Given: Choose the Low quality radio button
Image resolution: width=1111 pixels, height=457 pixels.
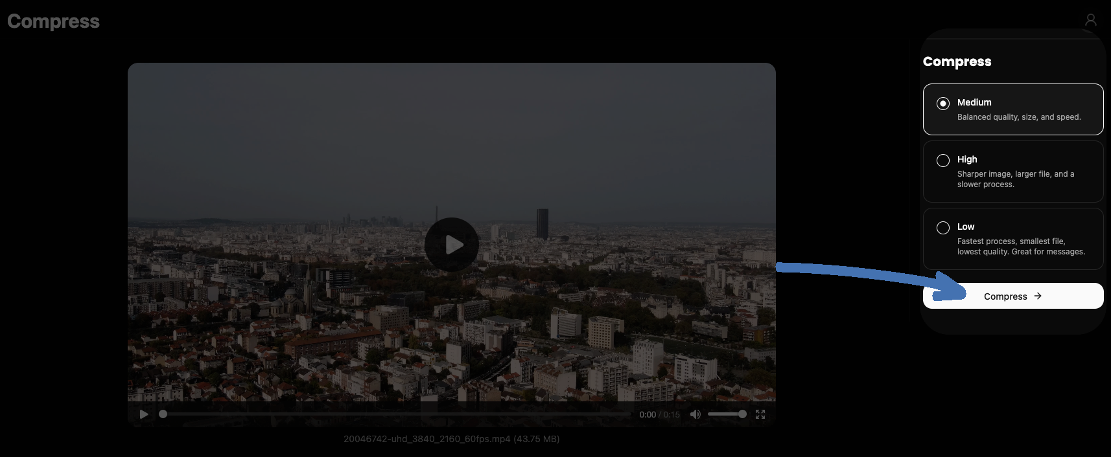Looking at the screenshot, I should [943, 228].
